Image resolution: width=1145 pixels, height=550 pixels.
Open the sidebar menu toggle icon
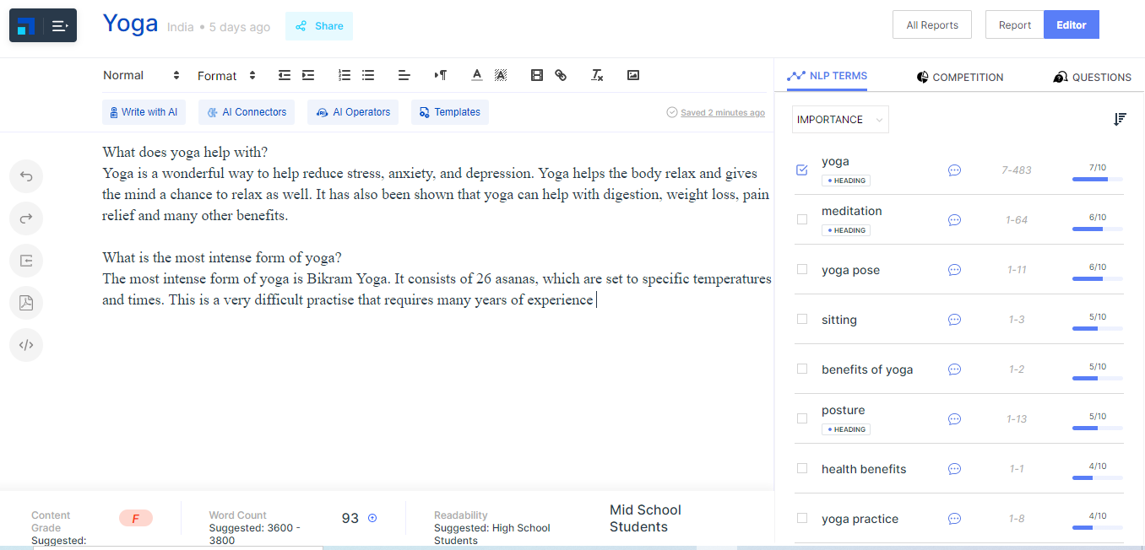click(x=59, y=26)
